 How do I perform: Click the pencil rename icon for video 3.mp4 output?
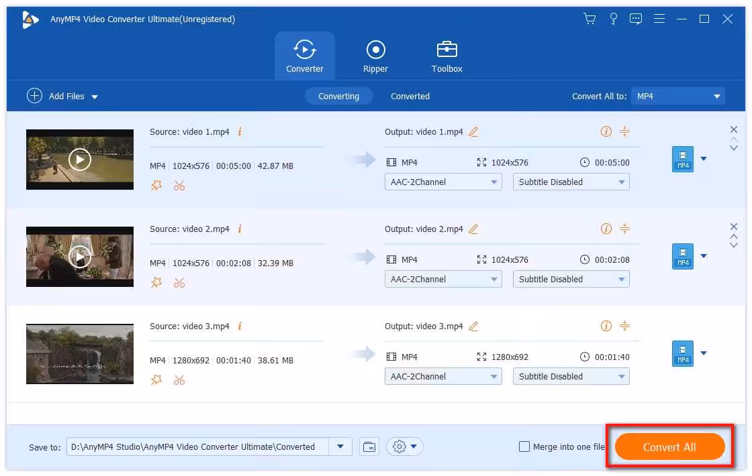pyautogui.click(x=473, y=326)
